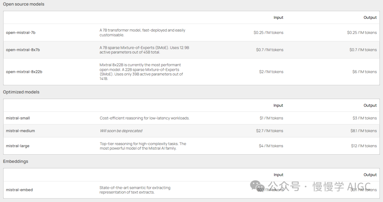Click the Input column header in Open source table
This screenshot has height=202, width=383.
(278, 17)
